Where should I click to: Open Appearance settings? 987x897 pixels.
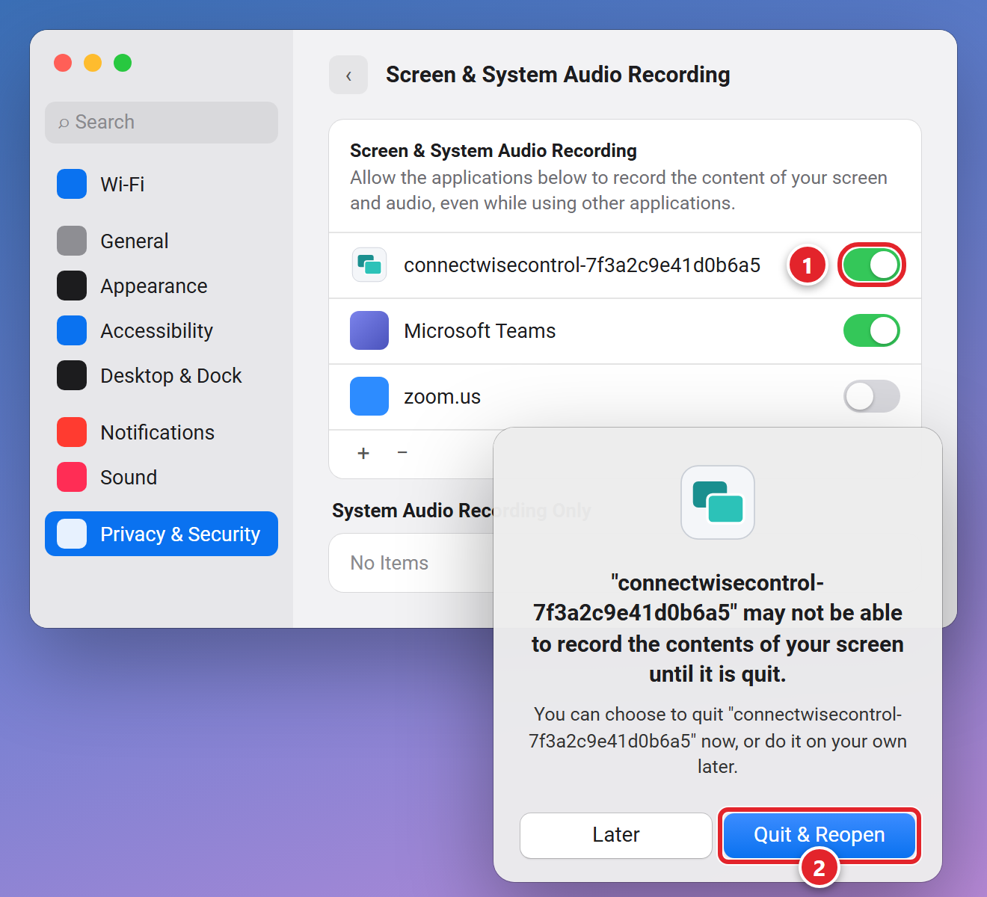point(162,286)
